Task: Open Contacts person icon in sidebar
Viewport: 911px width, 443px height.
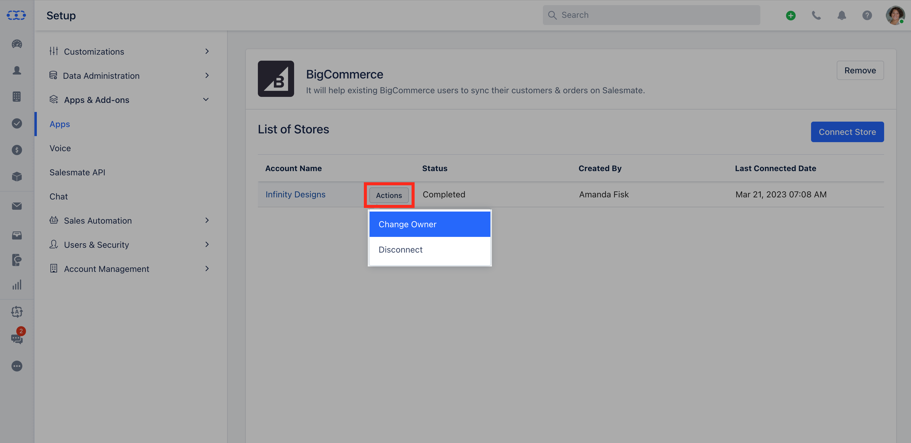Action: (x=17, y=70)
